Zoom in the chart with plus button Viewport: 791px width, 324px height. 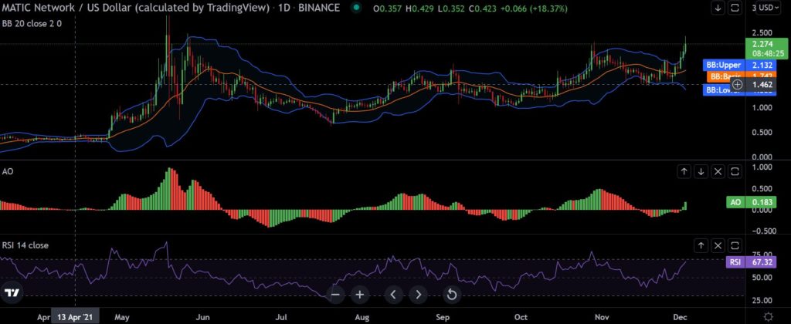click(x=360, y=294)
